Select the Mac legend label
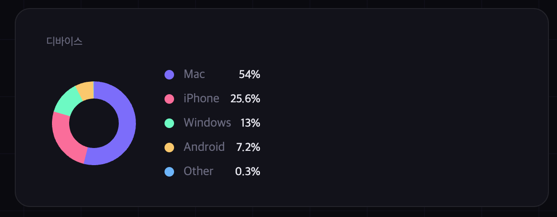Screen dimensions: 557x217 pyautogui.click(x=194, y=74)
